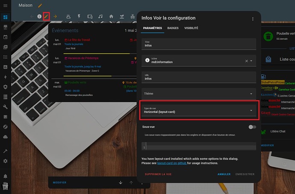Open the Thème dropdown
This screenshot has height=194, width=295.
pos(199,94)
